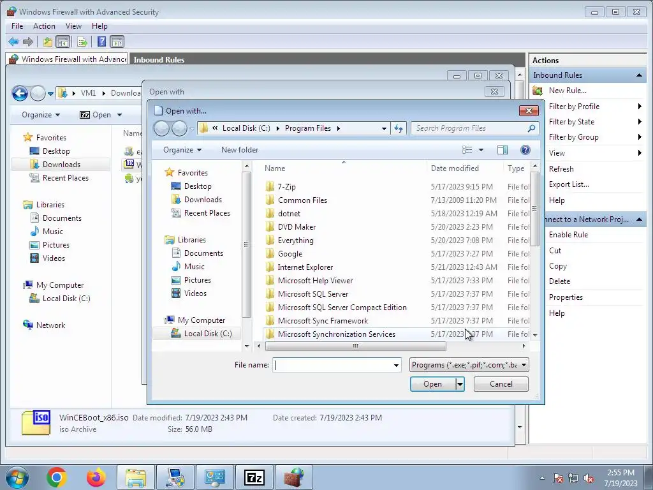The image size is (653, 490).
Task: Open the File menu
Action: coord(17,26)
